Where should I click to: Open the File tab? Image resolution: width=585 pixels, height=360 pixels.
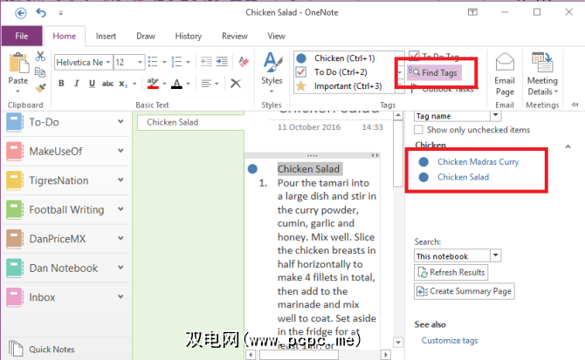[x=22, y=36]
